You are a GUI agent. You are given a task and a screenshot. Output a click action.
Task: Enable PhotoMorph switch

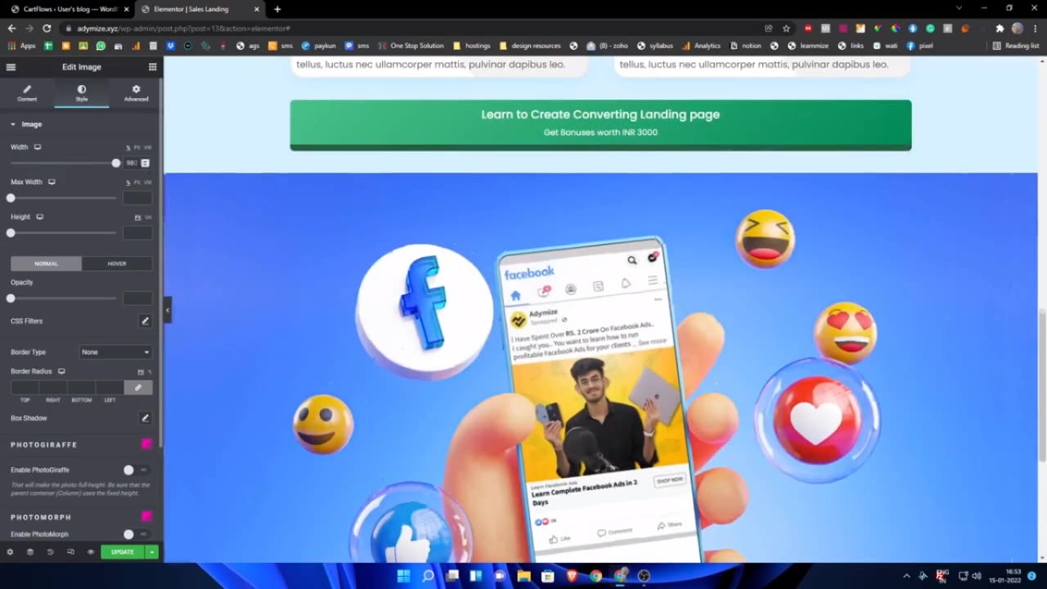[136, 534]
